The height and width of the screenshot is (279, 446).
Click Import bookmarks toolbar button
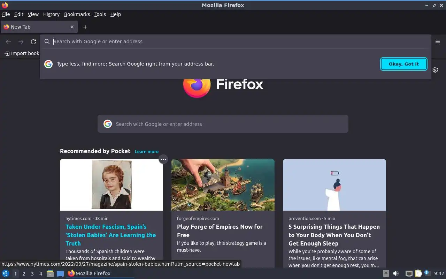(x=22, y=53)
